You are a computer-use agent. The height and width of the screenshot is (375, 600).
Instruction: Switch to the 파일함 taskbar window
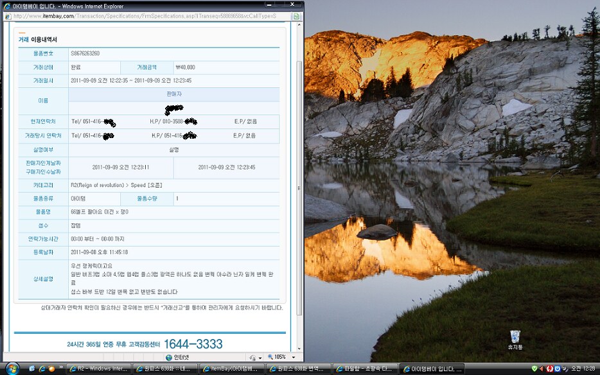(364, 369)
